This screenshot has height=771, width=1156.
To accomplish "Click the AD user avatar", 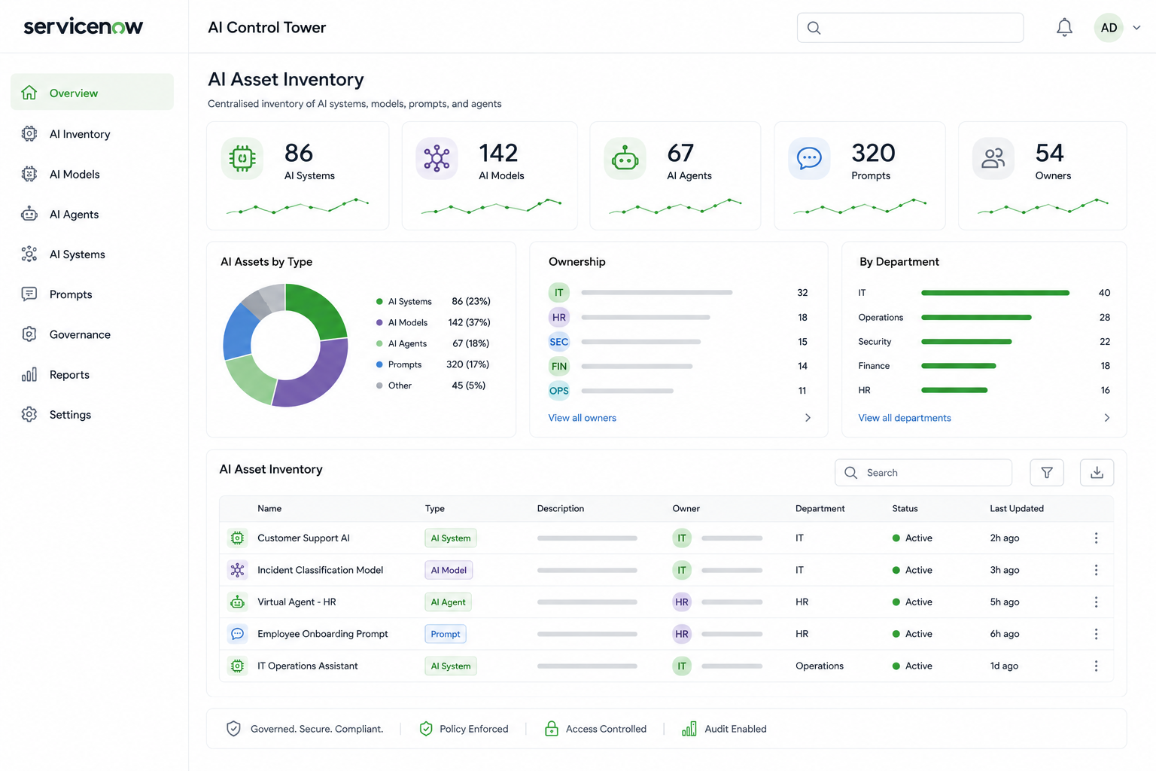I will click(x=1109, y=28).
